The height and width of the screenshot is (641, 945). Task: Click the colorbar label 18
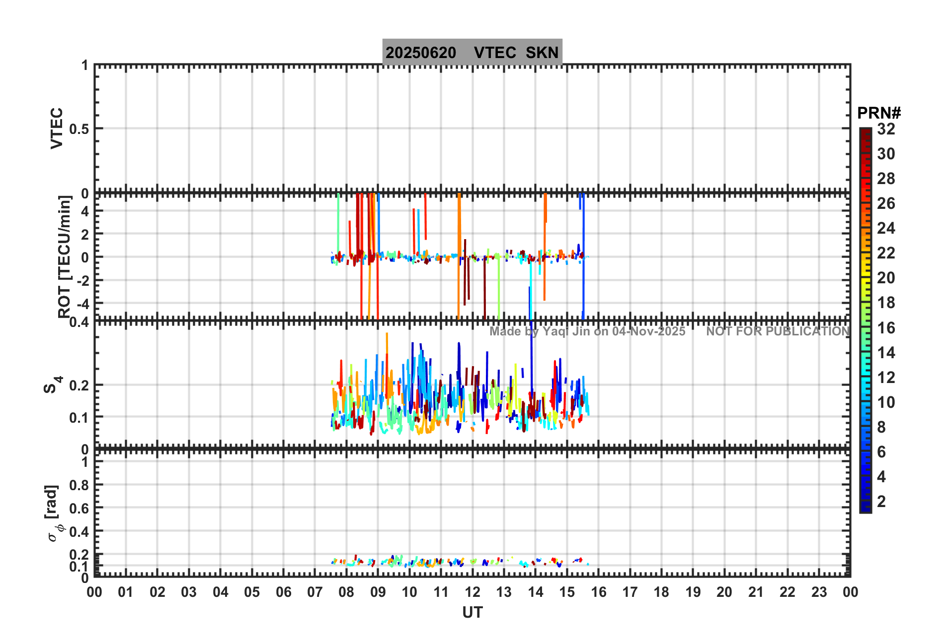886,303
